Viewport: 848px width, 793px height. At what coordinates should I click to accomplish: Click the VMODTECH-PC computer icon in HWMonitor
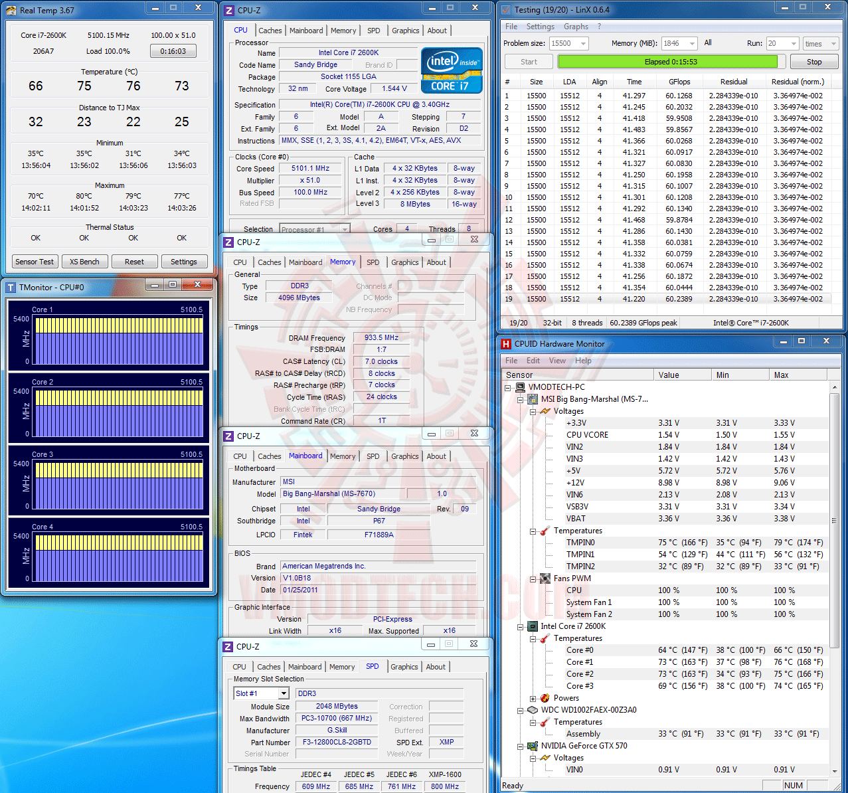pos(520,387)
